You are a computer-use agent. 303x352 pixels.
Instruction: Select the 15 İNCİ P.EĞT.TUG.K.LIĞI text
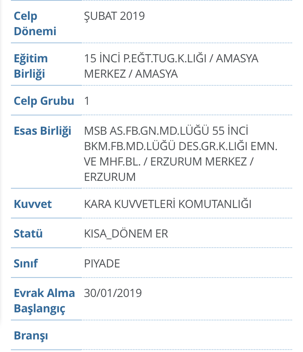tap(145, 58)
